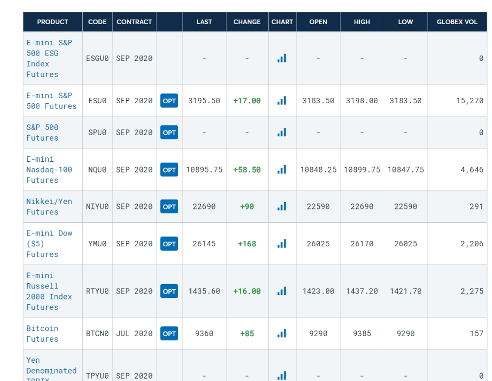This screenshot has width=492, height=381.
Task: Click the CONTRACT column header
Action: point(134,22)
